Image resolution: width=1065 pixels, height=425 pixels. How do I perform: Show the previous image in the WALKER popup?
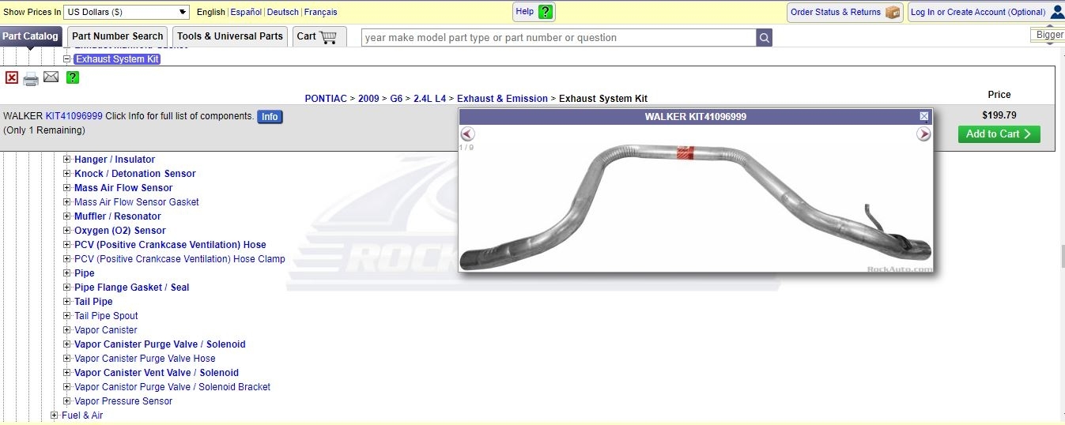click(x=467, y=134)
